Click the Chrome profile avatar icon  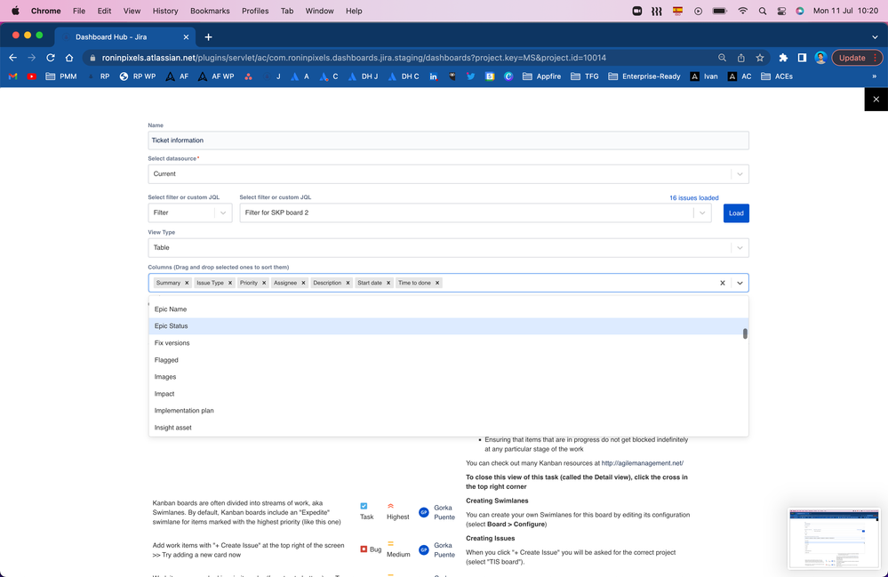click(x=819, y=55)
